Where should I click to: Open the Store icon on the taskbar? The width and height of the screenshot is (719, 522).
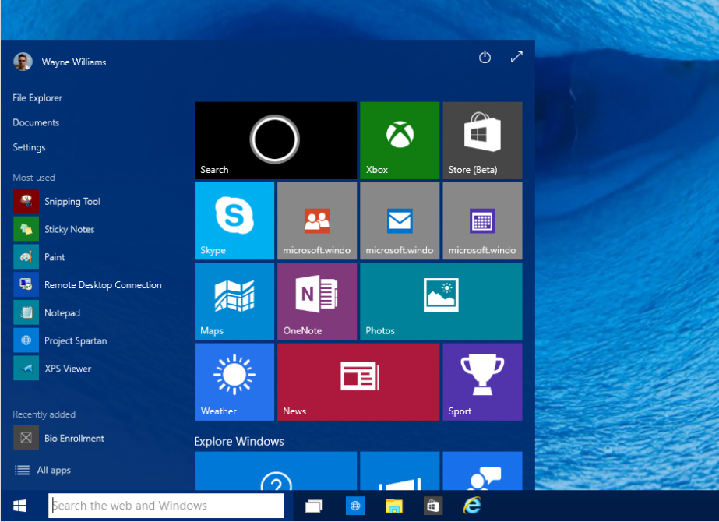coord(433,506)
